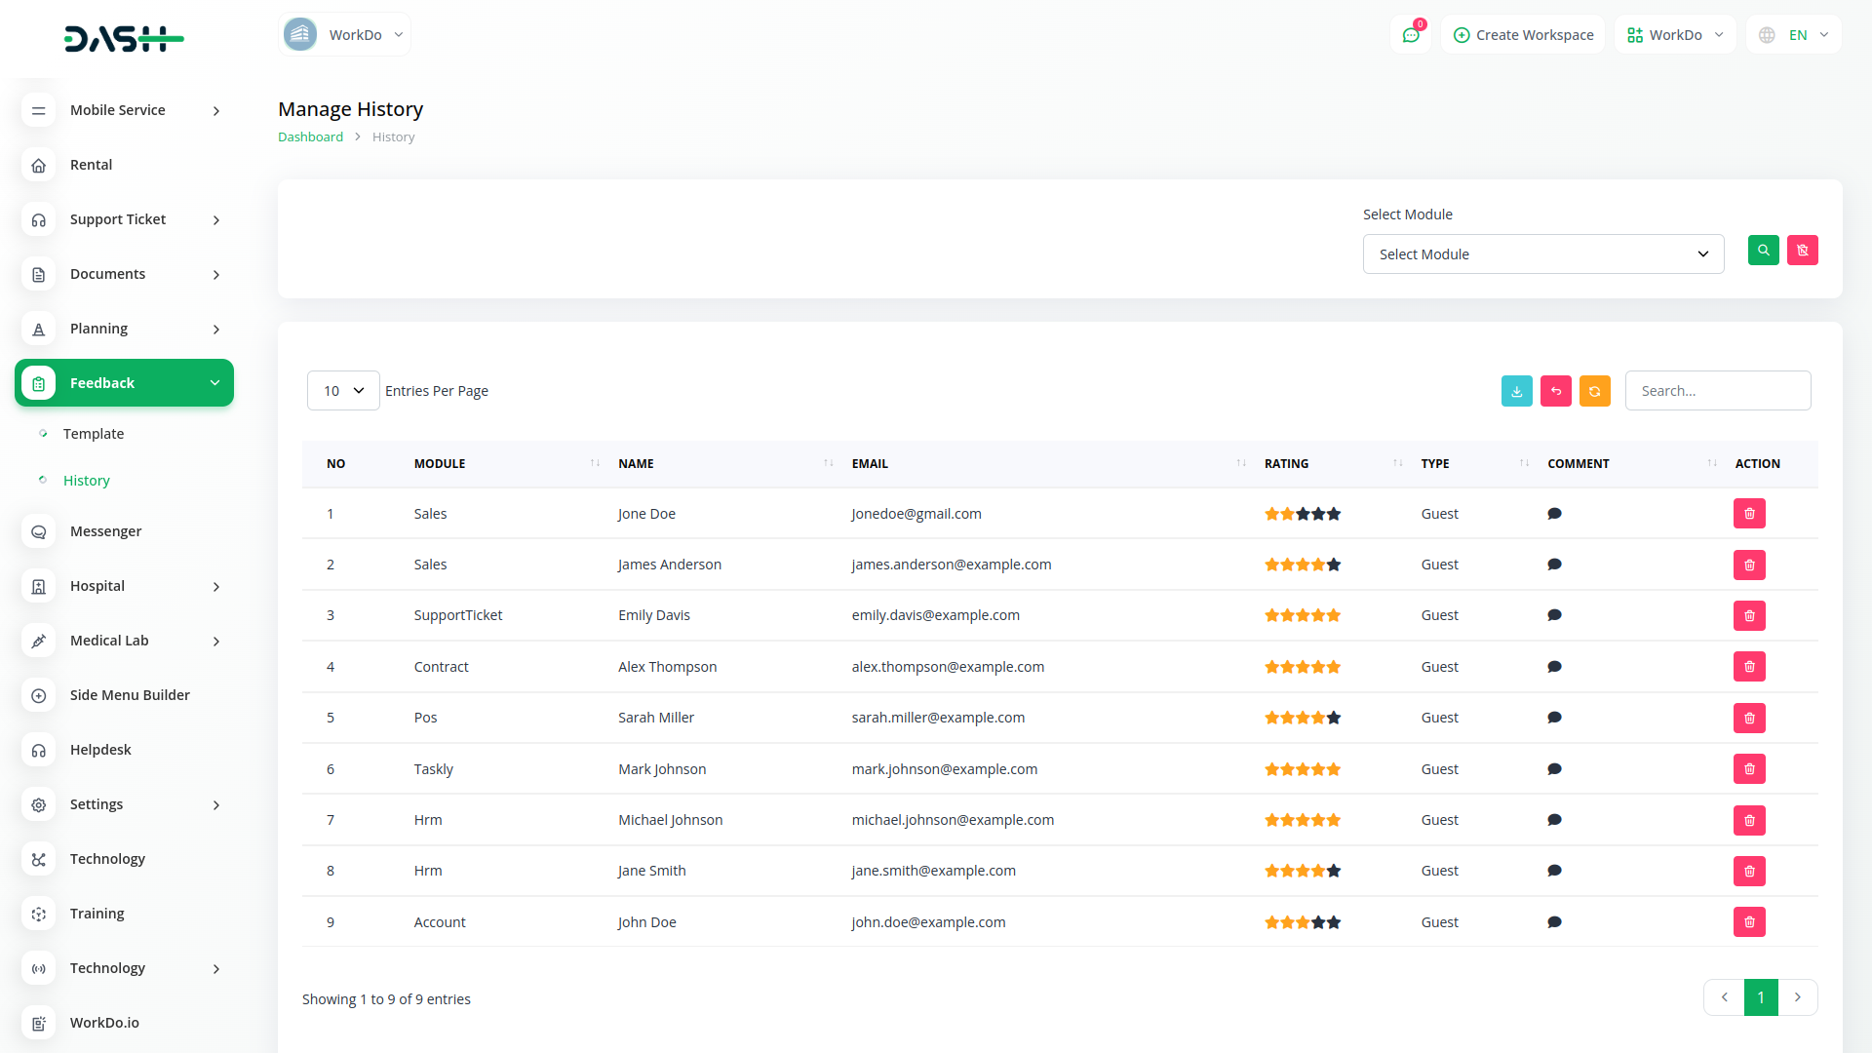Open the Template submenu item

94,434
